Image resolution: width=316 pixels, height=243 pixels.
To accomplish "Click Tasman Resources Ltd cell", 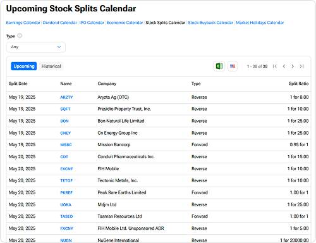I will [119, 216].
